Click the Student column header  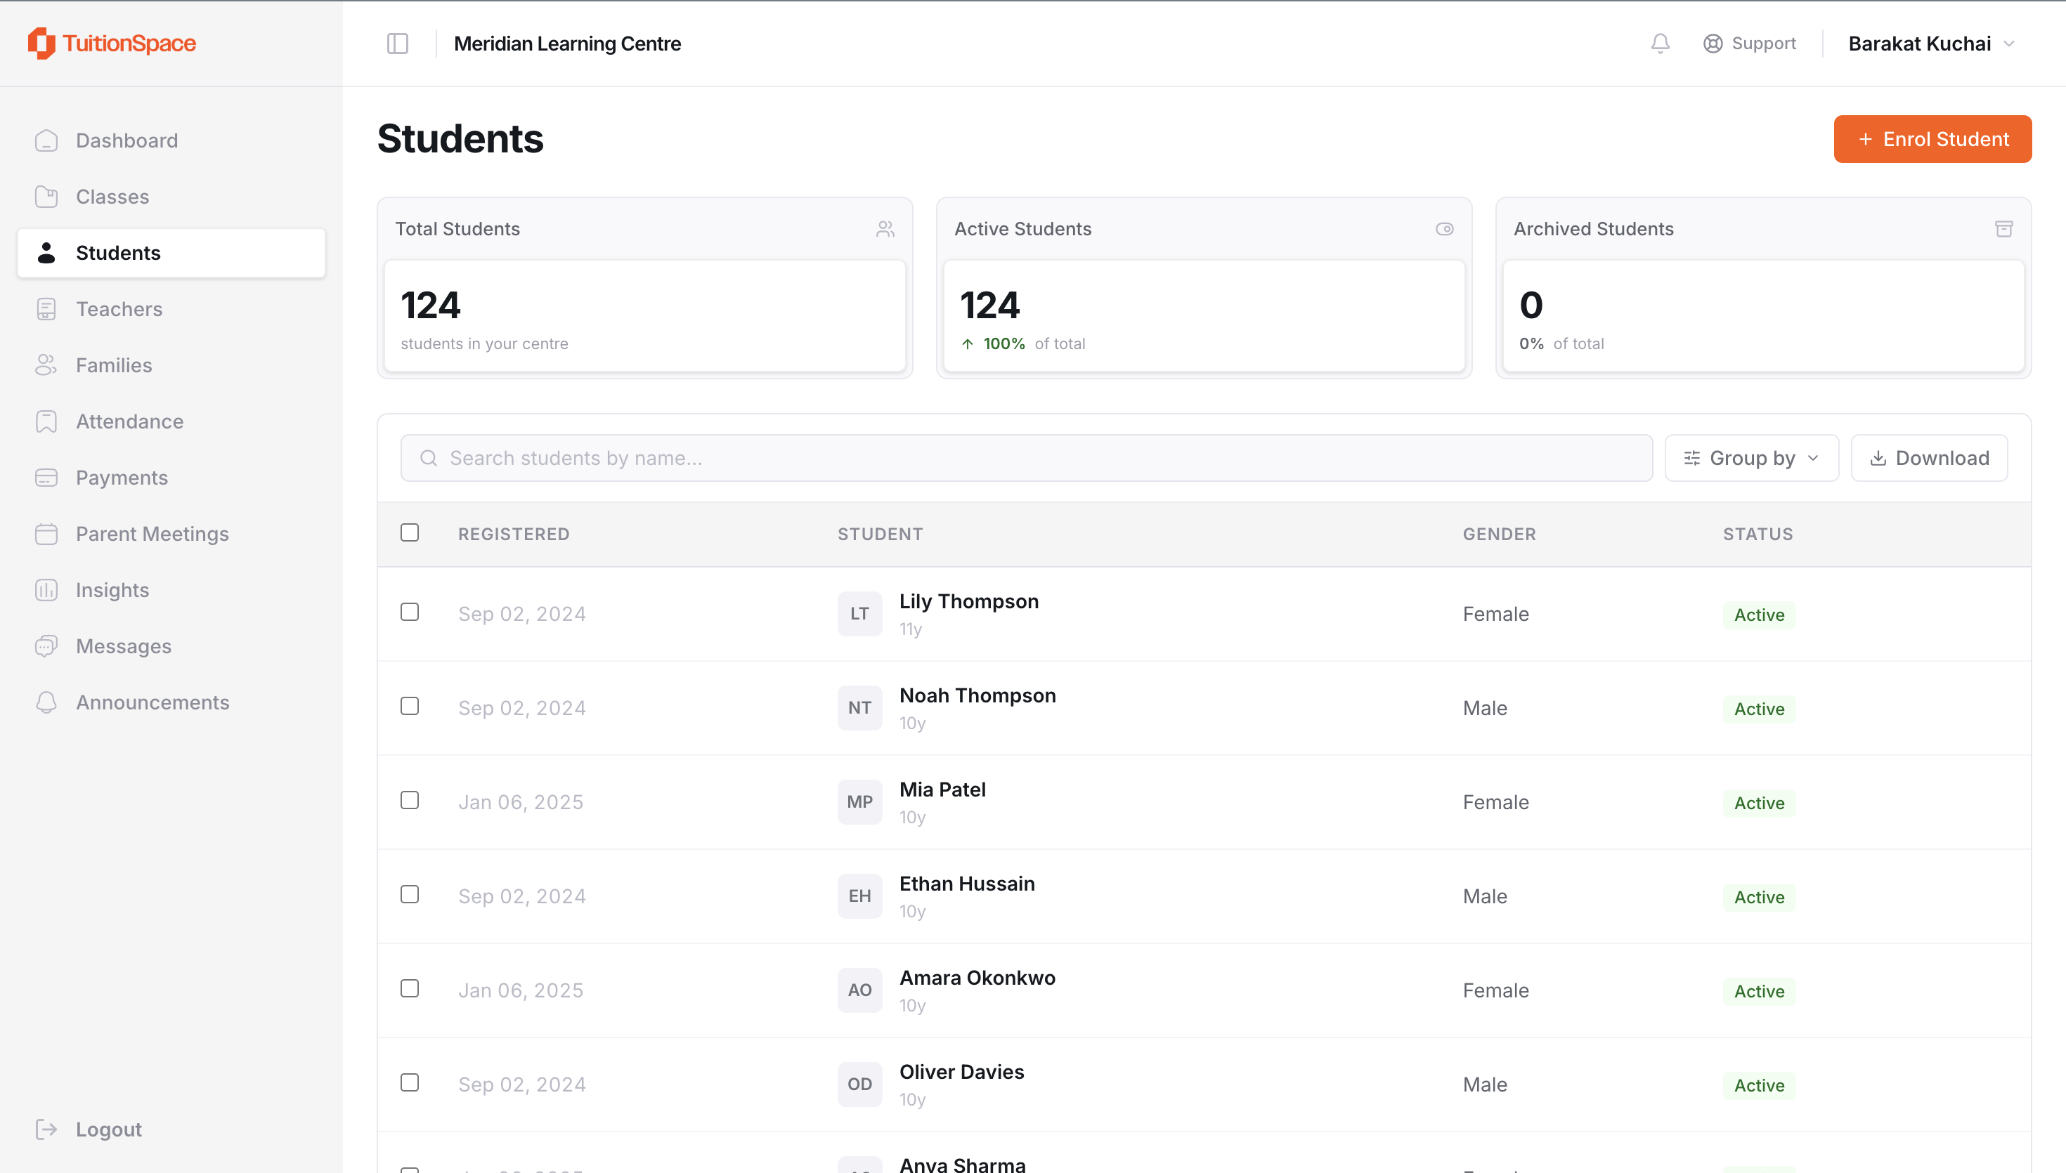(x=880, y=534)
